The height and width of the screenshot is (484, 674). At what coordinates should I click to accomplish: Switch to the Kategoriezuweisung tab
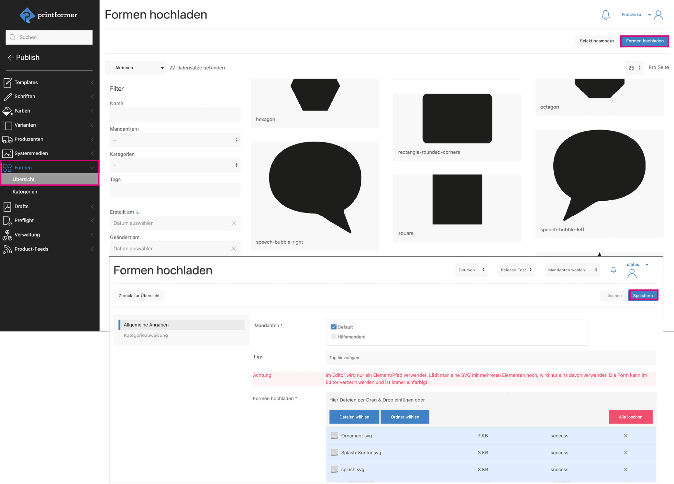click(x=146, y=335)
